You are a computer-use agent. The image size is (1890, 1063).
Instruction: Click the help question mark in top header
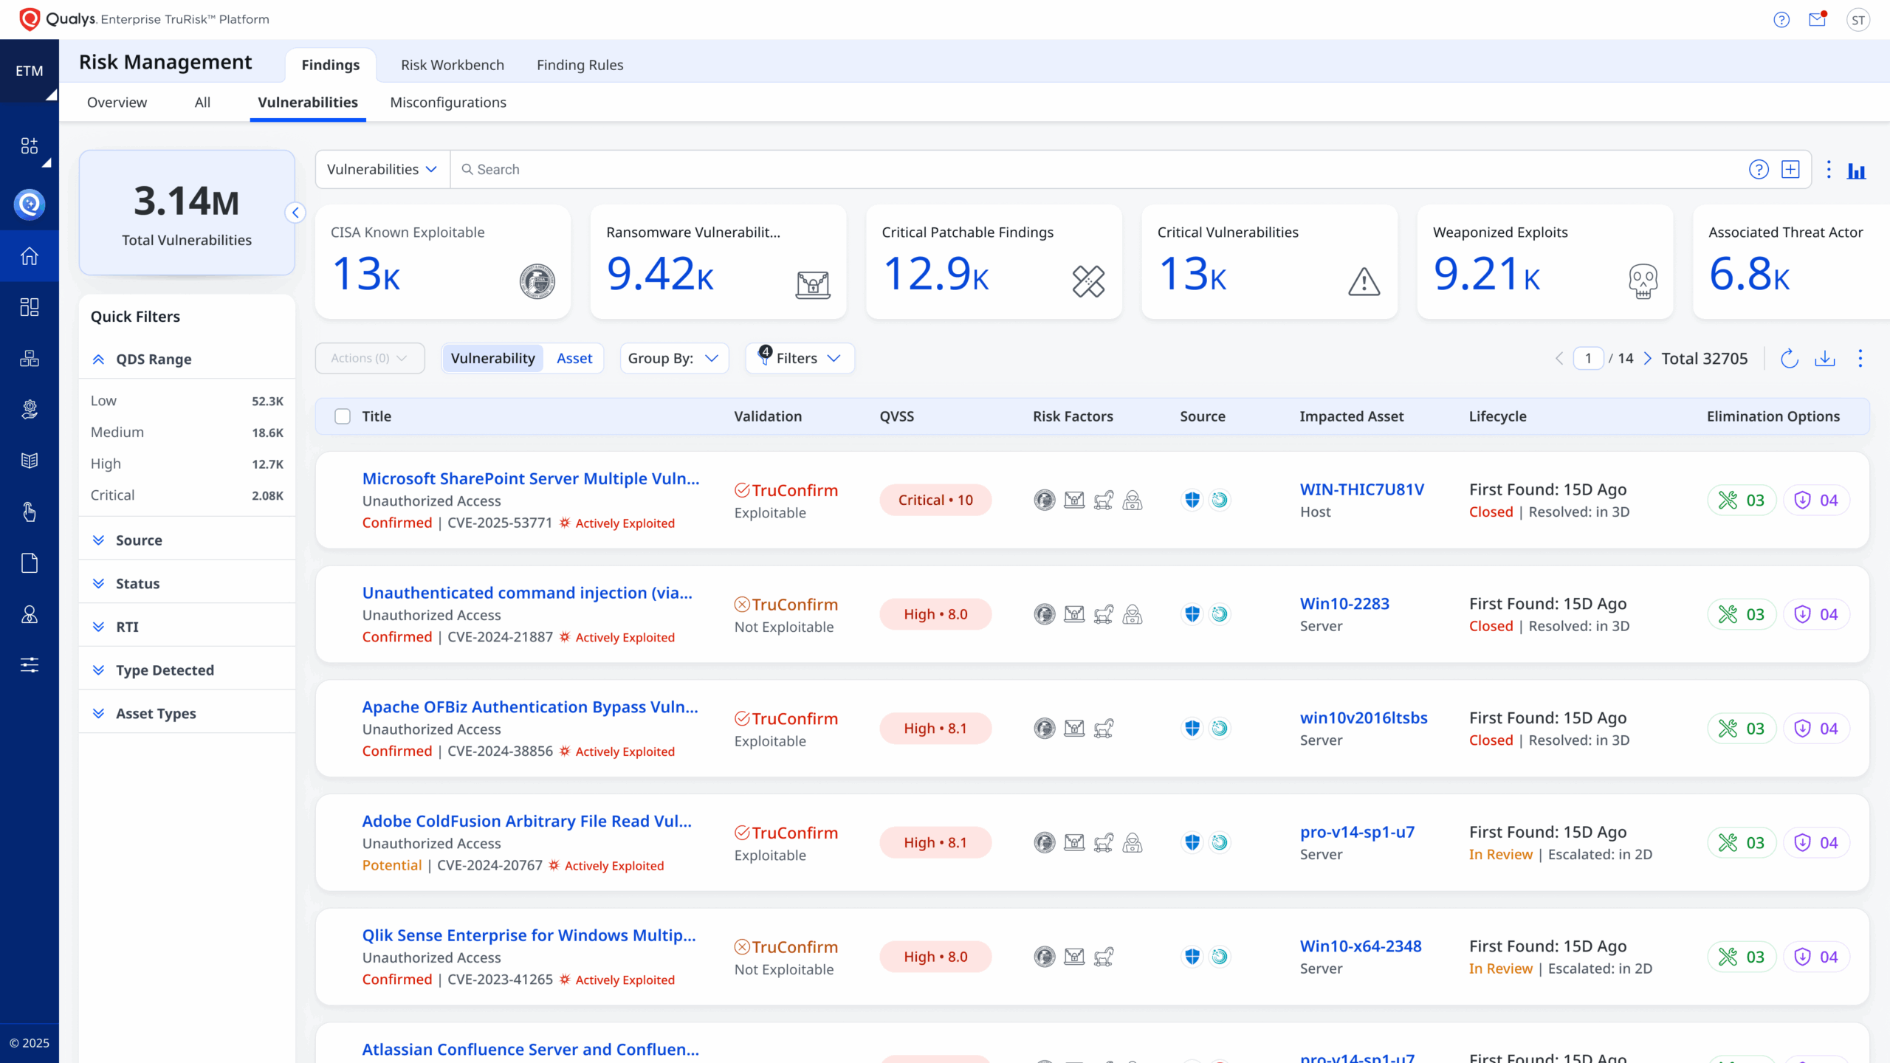(x=1781, y=20)
